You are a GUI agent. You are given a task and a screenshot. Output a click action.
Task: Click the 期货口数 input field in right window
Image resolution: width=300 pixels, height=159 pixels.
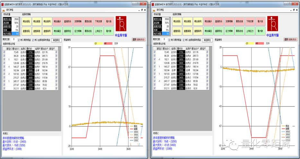click(x=164, y=39)
